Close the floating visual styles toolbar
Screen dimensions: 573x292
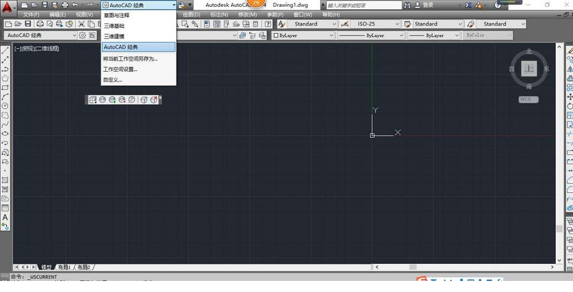click(160, 97)
